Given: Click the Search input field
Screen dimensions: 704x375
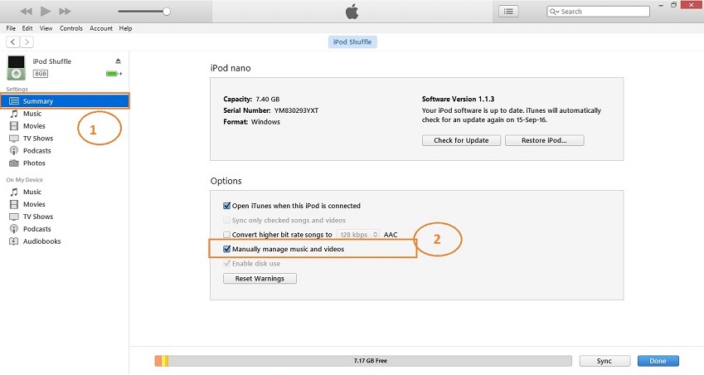Looking at the screenshot, I should click(x=590, y=12).
